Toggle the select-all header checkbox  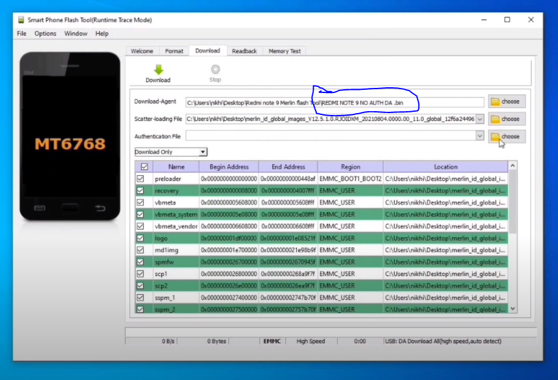point(144,167)
